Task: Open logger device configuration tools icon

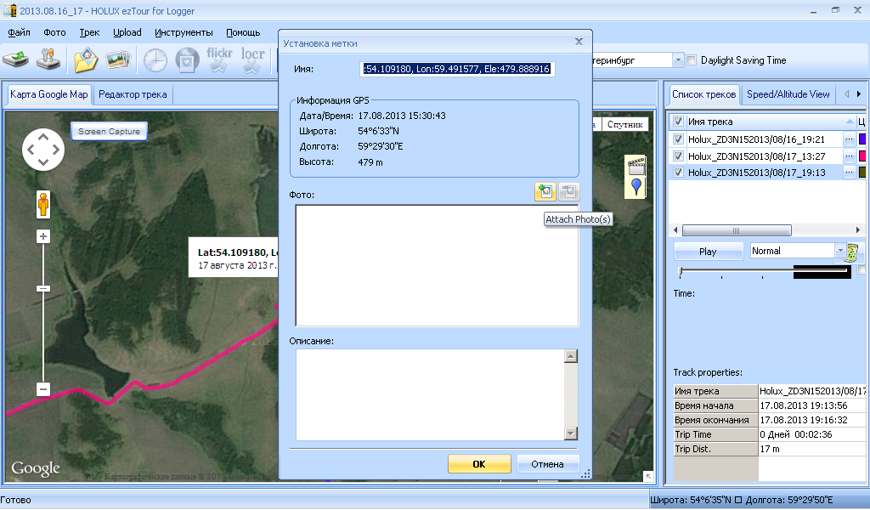Action: (x=48, y=60)
